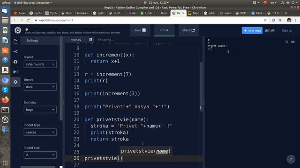Open the Help icon in the dock
The image size is (300, 168).
click(x=5, y=60)
